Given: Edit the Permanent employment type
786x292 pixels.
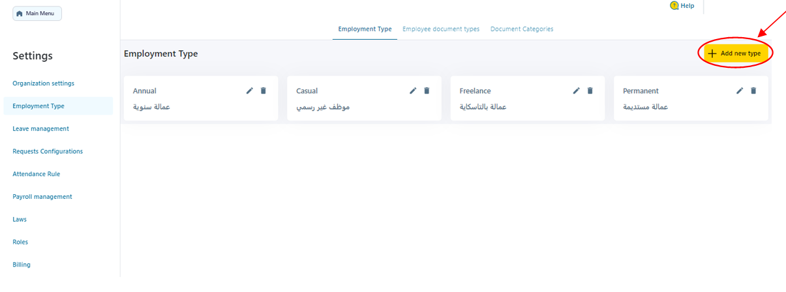Looking at the screenshot, I should (x=740, y=91).
